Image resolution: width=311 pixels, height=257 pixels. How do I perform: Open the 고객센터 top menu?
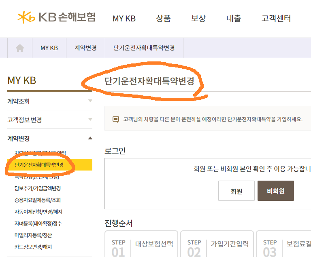(x=276, y=19)
